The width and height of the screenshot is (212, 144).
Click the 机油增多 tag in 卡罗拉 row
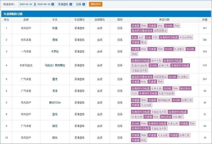click(x=179, y=49)
